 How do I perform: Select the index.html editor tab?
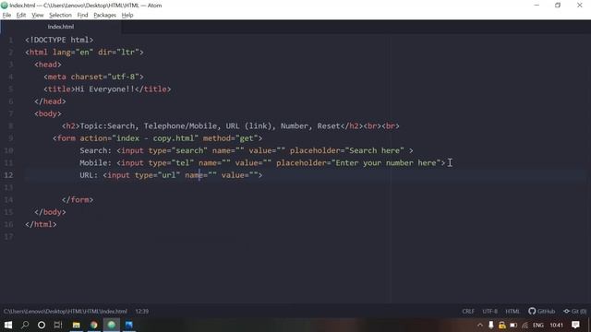pos(61,27)
